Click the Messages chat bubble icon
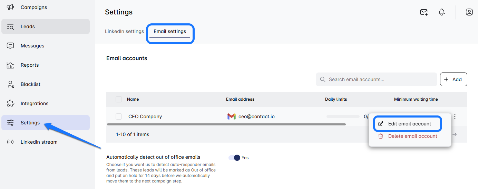Viewport: 478px width, 189px height. click(x=10, y=46)
